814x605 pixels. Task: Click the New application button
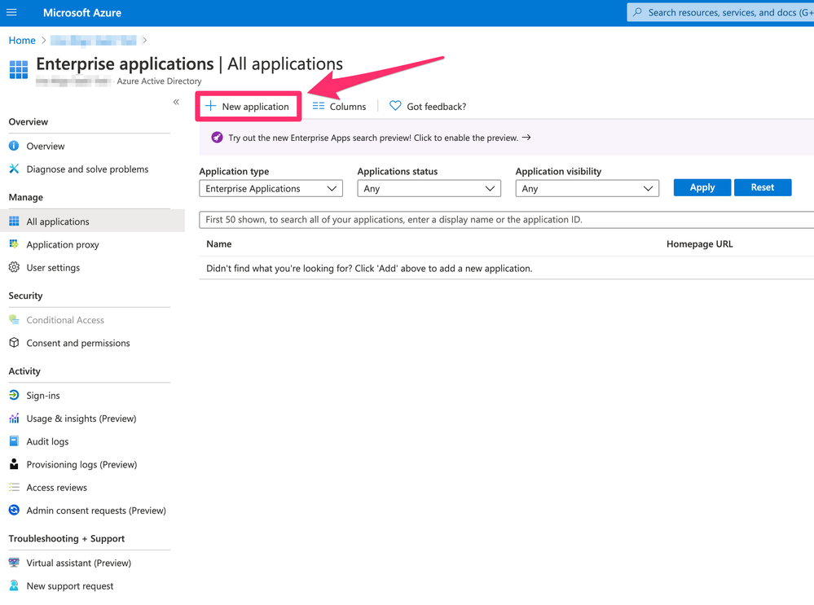coord(249,107)
